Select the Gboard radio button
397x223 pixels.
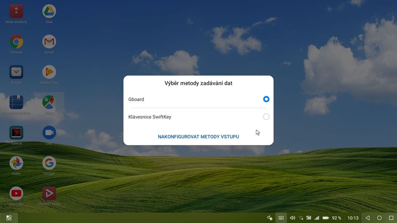click(x=266, y=99)
